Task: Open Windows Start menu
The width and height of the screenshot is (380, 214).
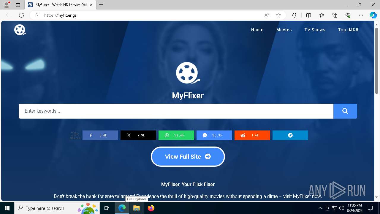Action: click(7, 208)
